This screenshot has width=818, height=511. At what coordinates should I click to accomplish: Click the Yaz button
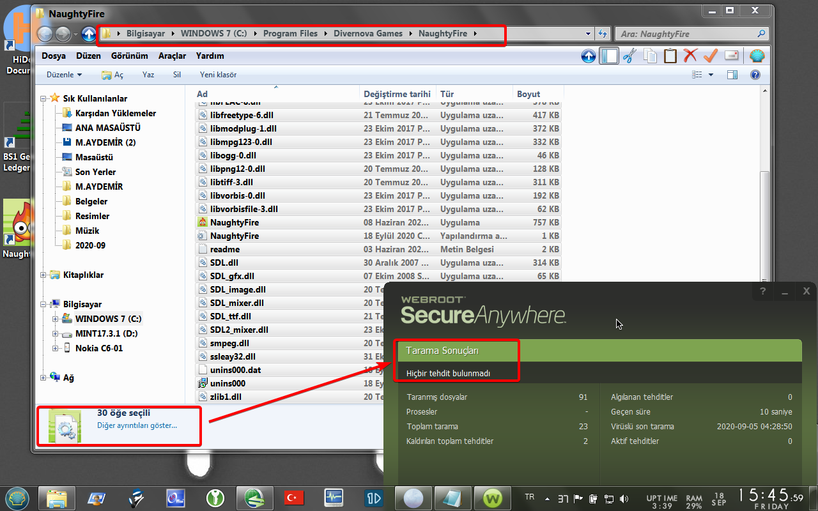click(148, 75)
